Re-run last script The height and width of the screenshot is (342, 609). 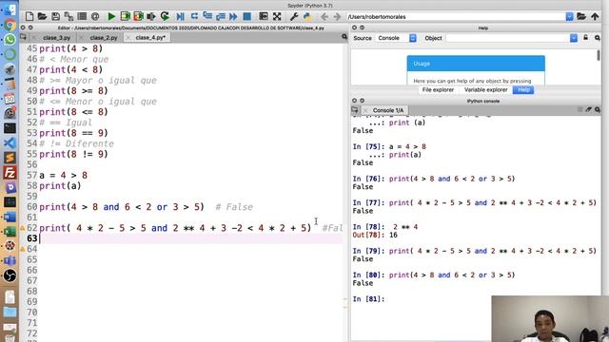(165, 16)
